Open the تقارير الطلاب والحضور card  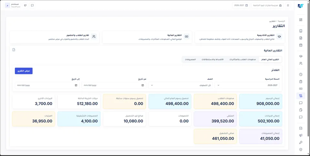click(54, 37)
